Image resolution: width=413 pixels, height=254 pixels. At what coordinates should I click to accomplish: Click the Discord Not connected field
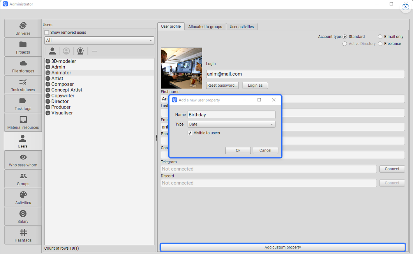269,183
